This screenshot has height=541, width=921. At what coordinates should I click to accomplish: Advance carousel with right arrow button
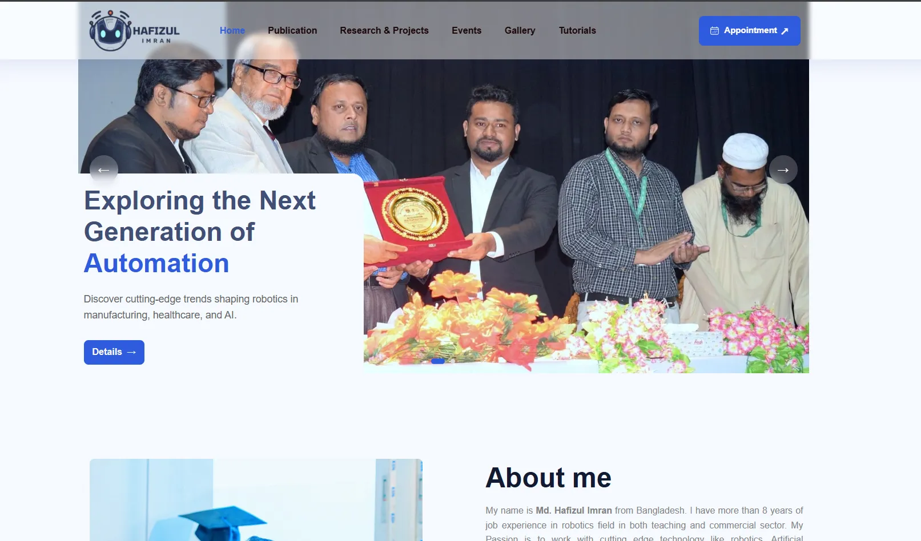point(783,169)
